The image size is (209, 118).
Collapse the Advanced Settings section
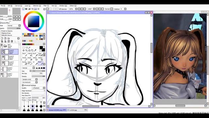click(x=23, y=85)
